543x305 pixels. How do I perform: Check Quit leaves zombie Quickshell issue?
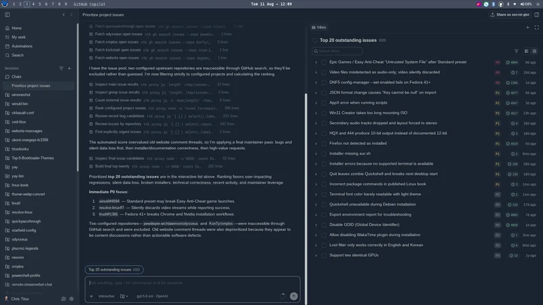click(324, 174)
